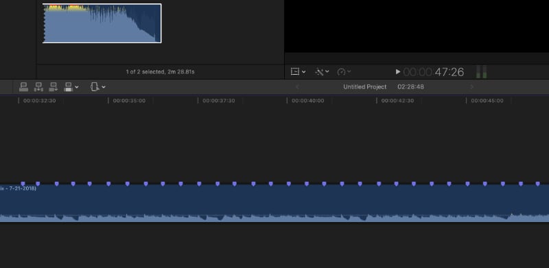Click the timeline clip name ending '7-21-2018)'
This screenshot has height=268, width=549.
[x=19, y=188]
